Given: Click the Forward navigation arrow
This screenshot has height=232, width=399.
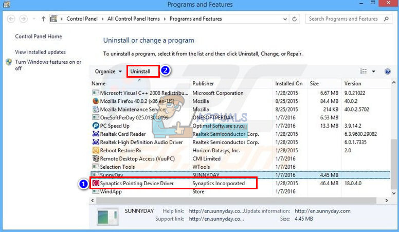Looking at the screenshot, I should tap(24, 19).
